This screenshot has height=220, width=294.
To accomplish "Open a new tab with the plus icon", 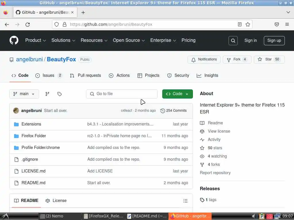I will (x=83, y=13).
